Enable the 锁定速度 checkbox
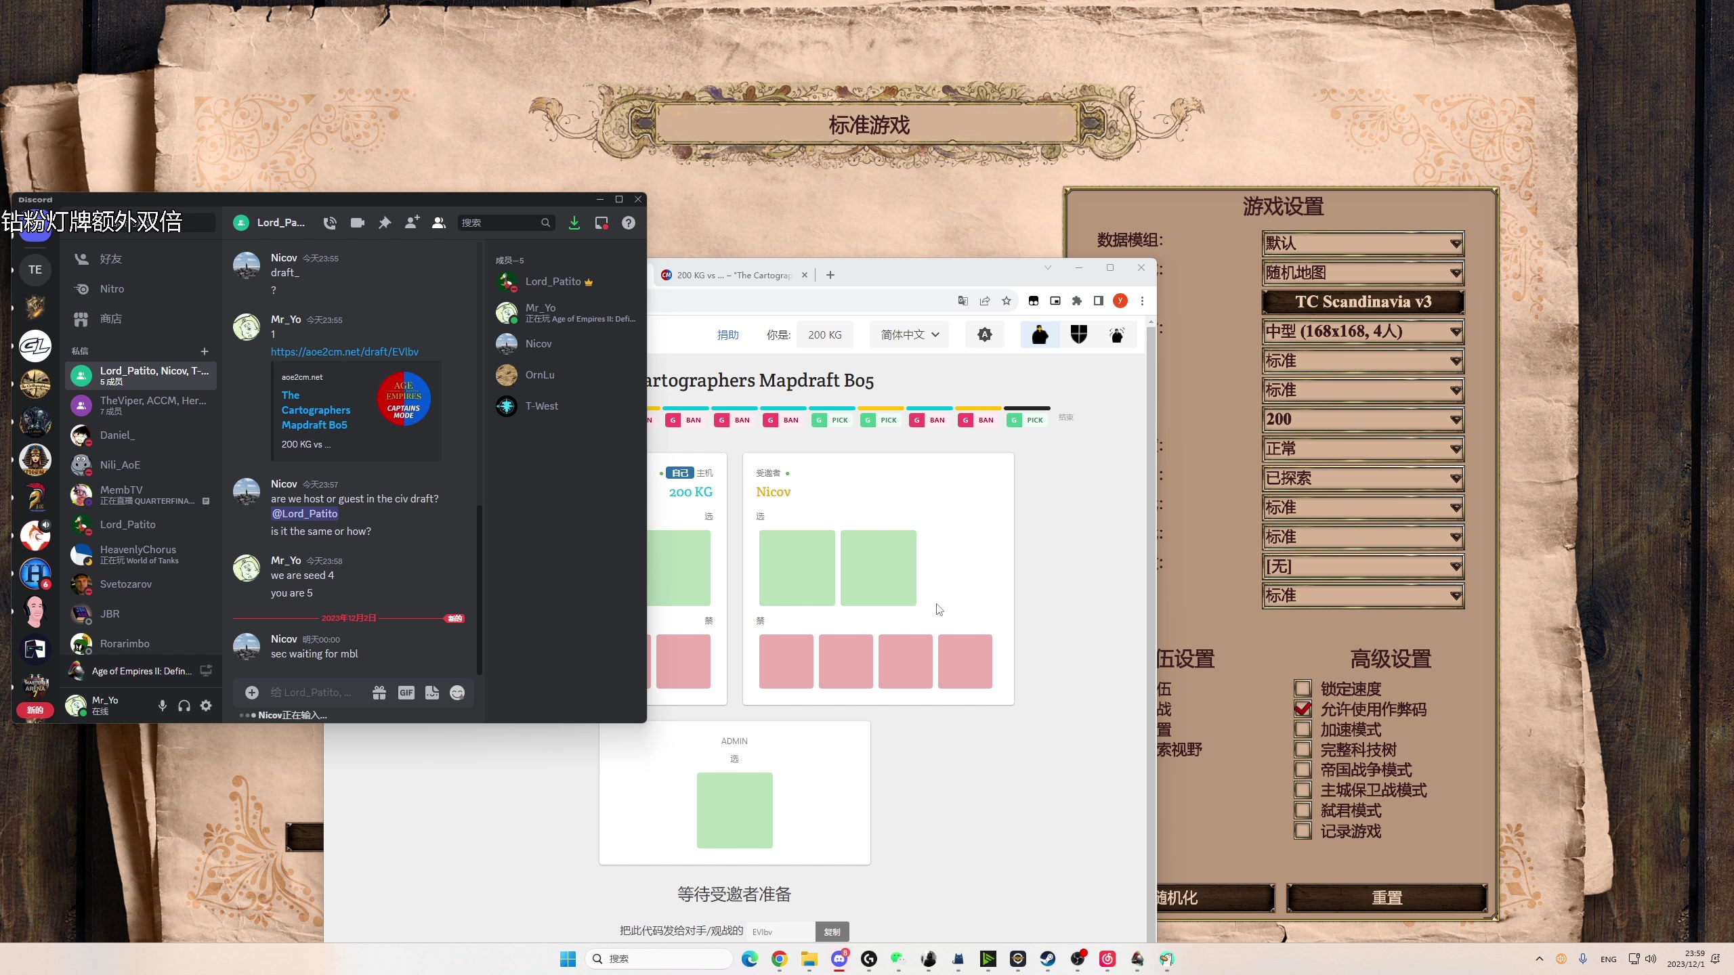This screenshot has height=975, width=1734. [x=1303, y=689]
